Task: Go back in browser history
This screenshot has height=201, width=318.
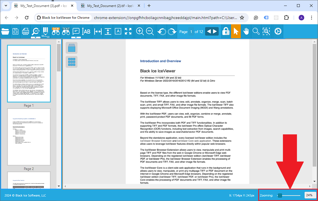Action: pyautogui.click(x=6, y=18)
